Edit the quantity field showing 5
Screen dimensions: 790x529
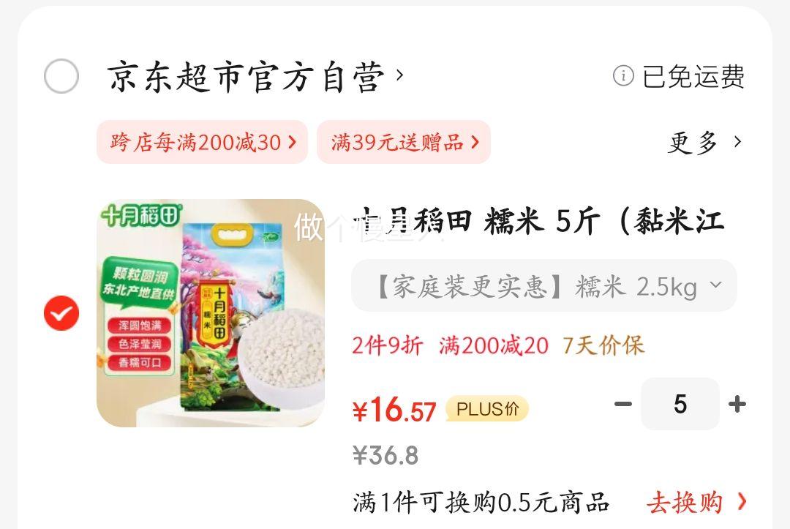click(680, 404)
